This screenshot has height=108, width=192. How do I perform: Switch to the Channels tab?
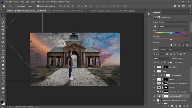[163, 49]
